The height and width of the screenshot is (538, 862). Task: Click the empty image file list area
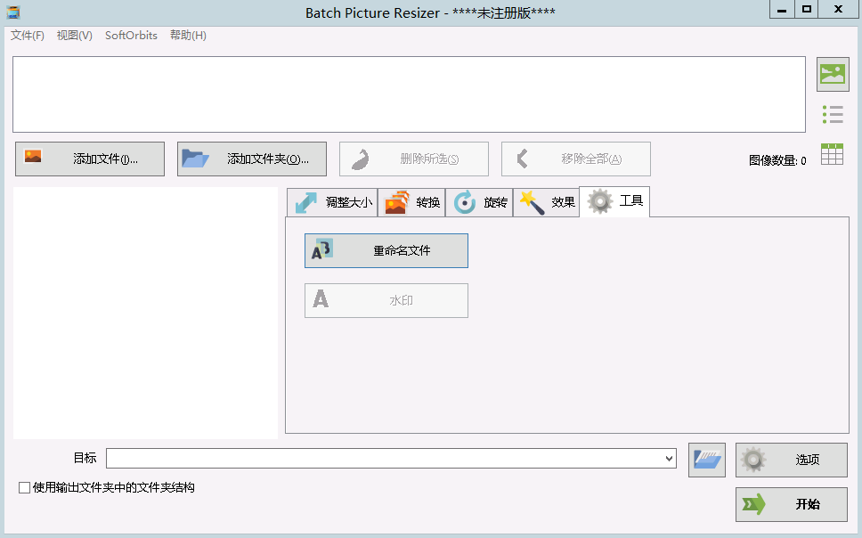[x=409, y=94]
